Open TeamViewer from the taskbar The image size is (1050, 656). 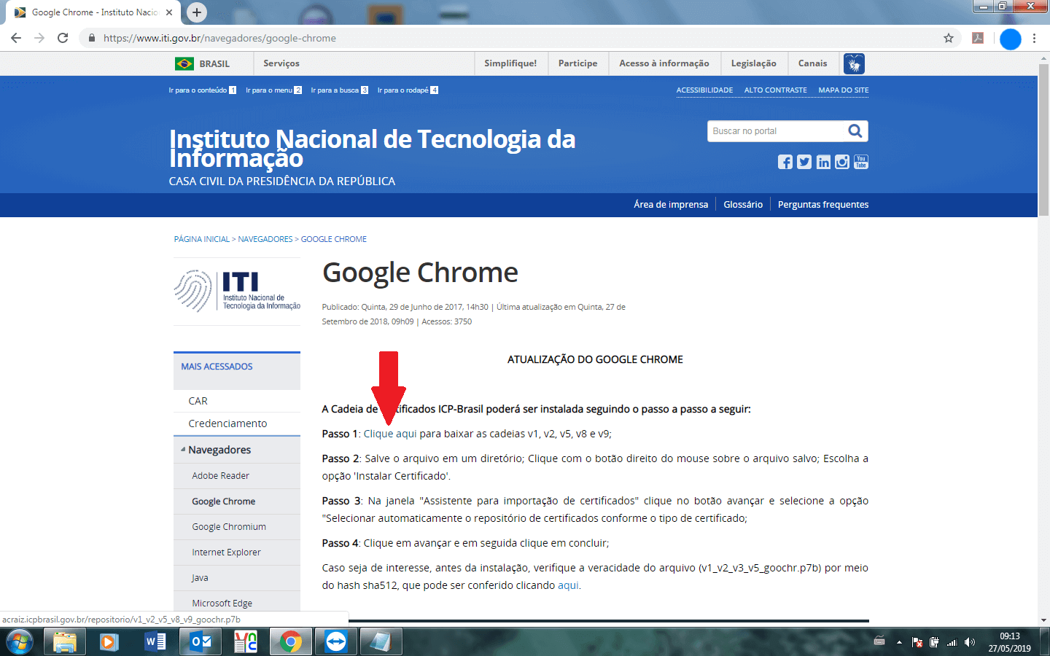point(336,642)
